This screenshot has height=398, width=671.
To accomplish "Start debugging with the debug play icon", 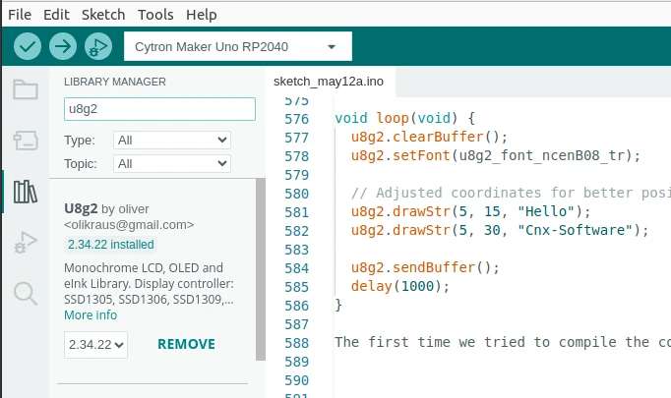I will 98,46.
